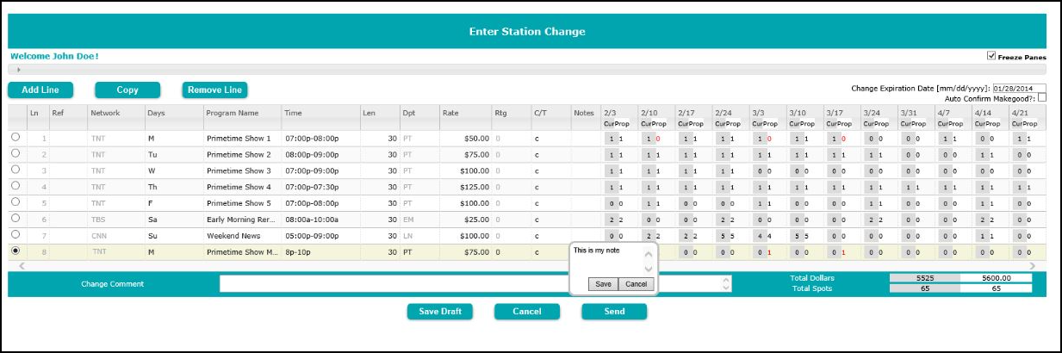The image size is (1062, 353).
Task: Click the 5525 total dollars value
Action: (x=924, y=279)
